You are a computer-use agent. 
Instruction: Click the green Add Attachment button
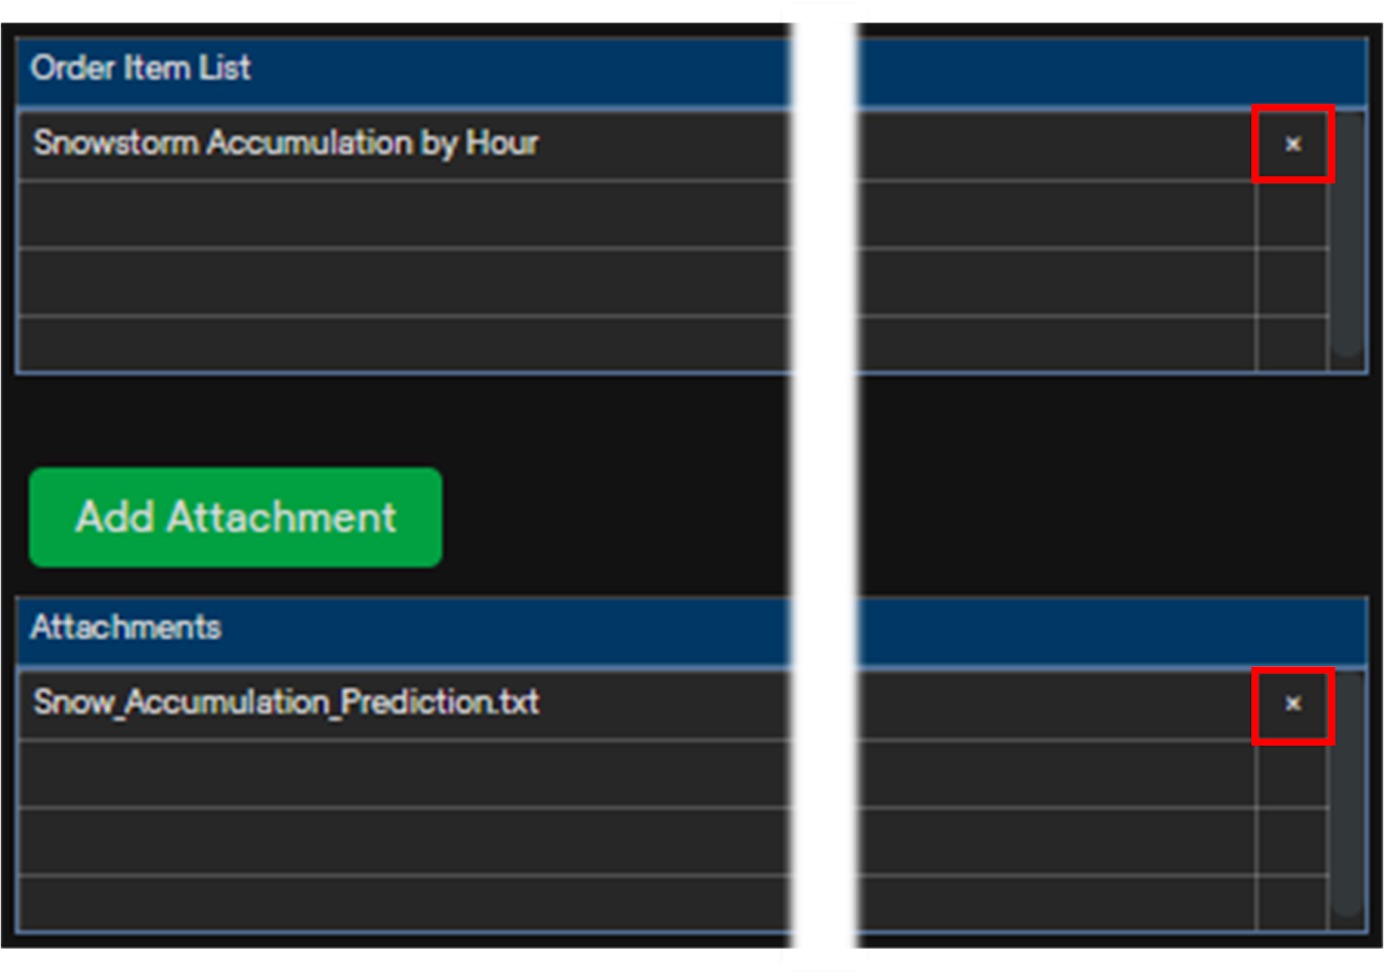[235, 517]
